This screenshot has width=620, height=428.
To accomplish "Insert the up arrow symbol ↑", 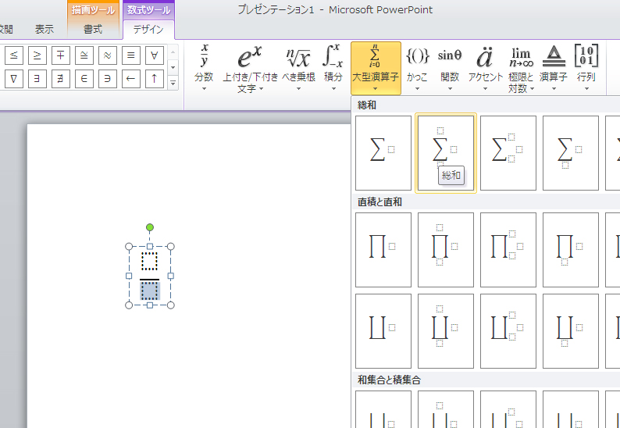I will pyautogui.click(x=154, y=79).
